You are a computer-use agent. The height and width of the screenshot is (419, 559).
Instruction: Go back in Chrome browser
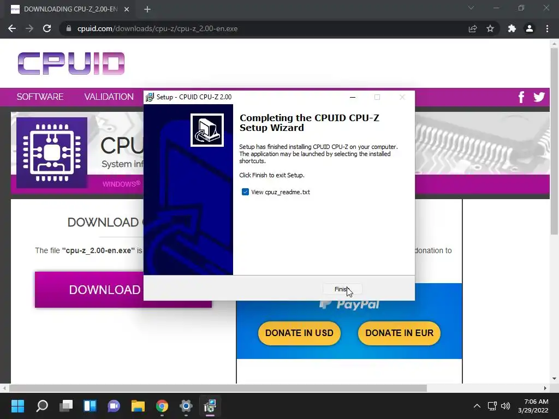[12, 28]
